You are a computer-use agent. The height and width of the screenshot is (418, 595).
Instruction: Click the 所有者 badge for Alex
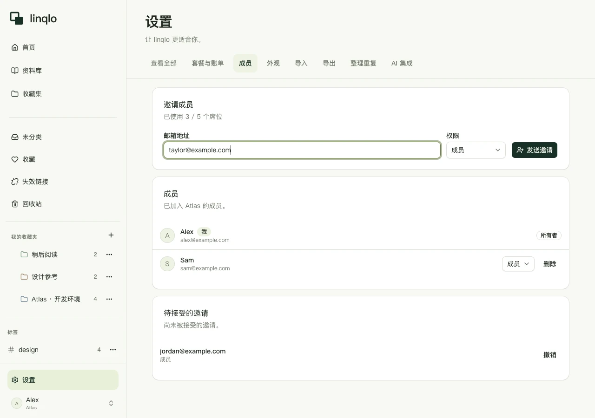tap(549, 235)
